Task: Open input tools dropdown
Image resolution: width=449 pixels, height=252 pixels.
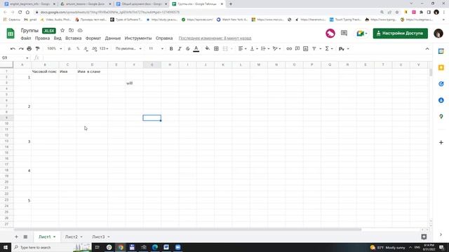Action: (344, 49)
